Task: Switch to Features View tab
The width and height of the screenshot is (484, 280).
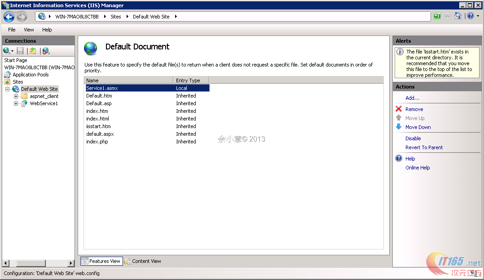Action: pos(101,261)
